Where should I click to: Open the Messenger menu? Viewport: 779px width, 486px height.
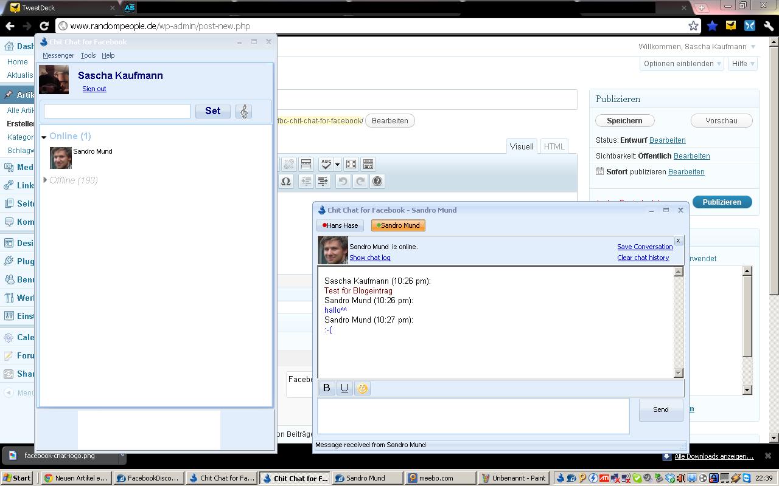point(58,55)
